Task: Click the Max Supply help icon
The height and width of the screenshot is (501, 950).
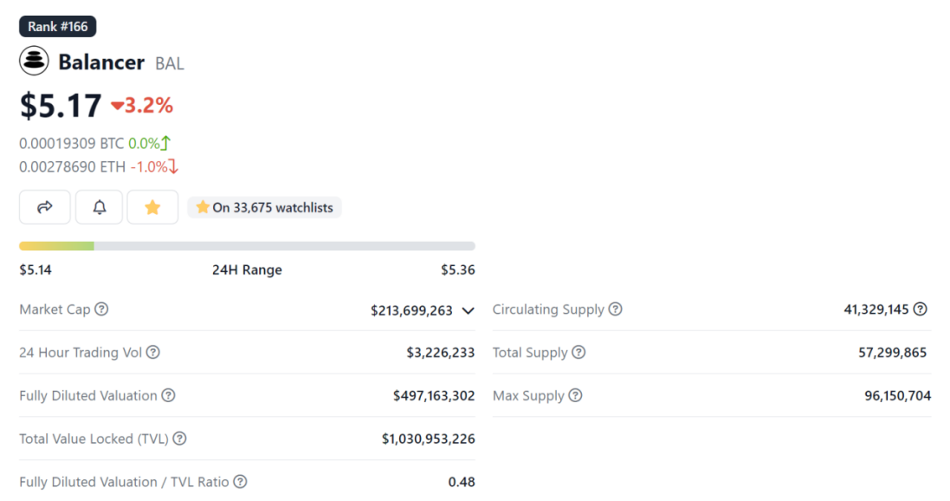Action: pyautogui.click(x=575, y=395)
